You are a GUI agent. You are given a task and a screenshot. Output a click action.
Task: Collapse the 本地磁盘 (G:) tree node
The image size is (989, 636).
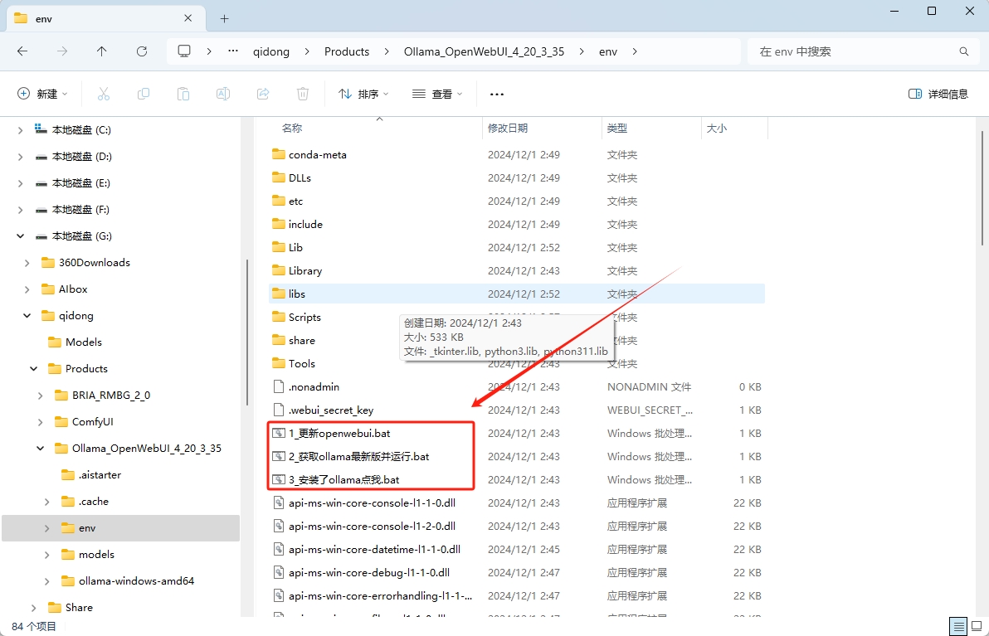click(x=19, y=235)
